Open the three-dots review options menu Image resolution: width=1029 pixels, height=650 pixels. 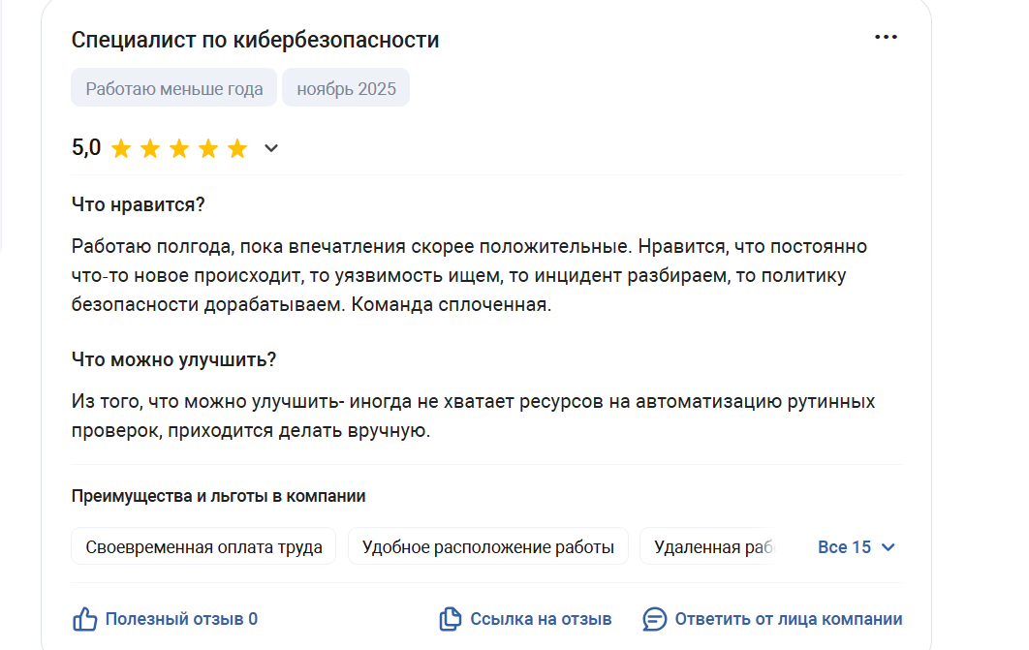pos(886,38)
